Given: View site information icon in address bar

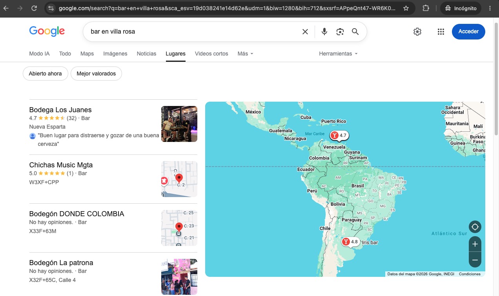Looking at the screenshot, I should (x=51, y=8).
